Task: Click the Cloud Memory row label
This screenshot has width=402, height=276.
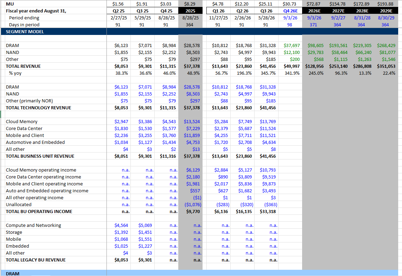Action: coord(22,122)
